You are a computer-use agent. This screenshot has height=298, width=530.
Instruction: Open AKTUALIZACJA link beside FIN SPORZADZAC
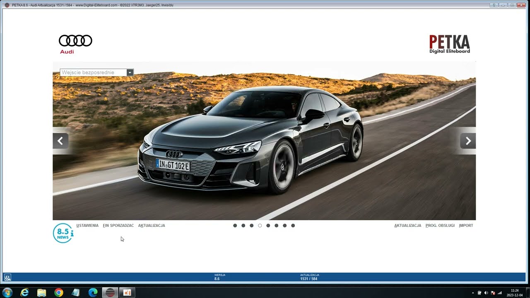[152, 226]
